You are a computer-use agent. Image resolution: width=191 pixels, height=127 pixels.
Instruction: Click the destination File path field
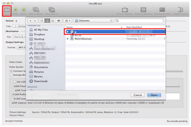[19, 37]
